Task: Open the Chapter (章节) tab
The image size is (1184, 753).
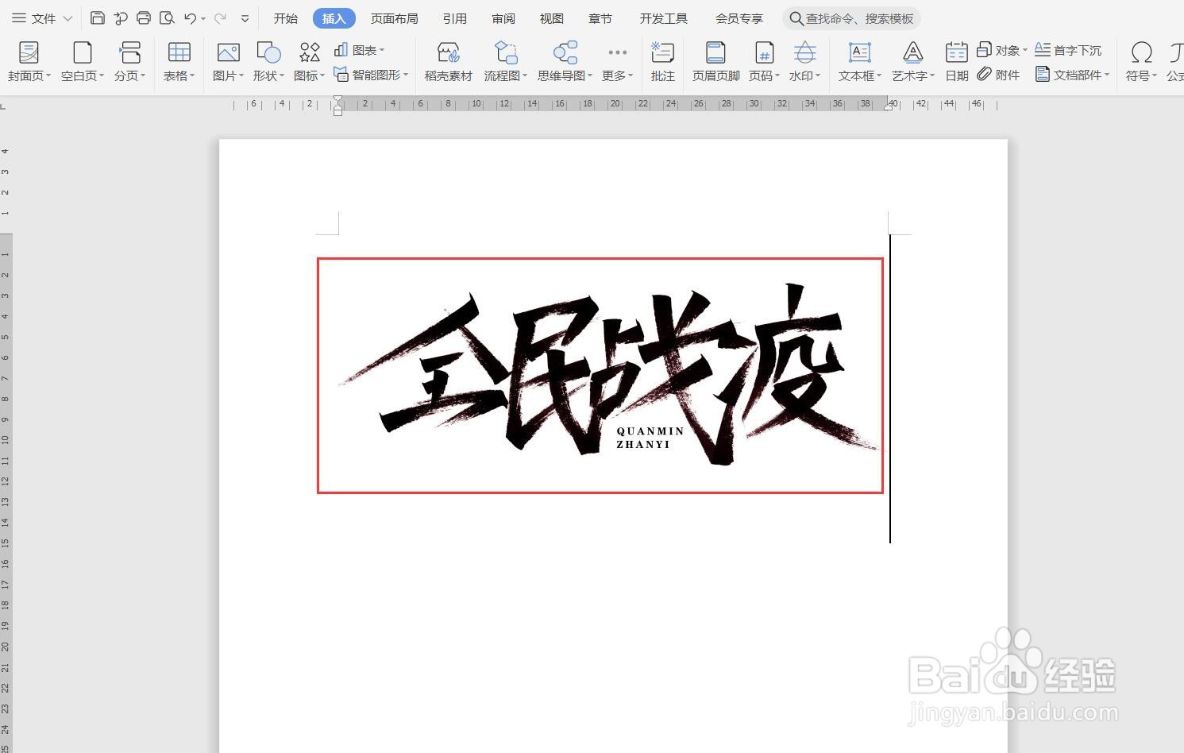Action: coord(600,18)
